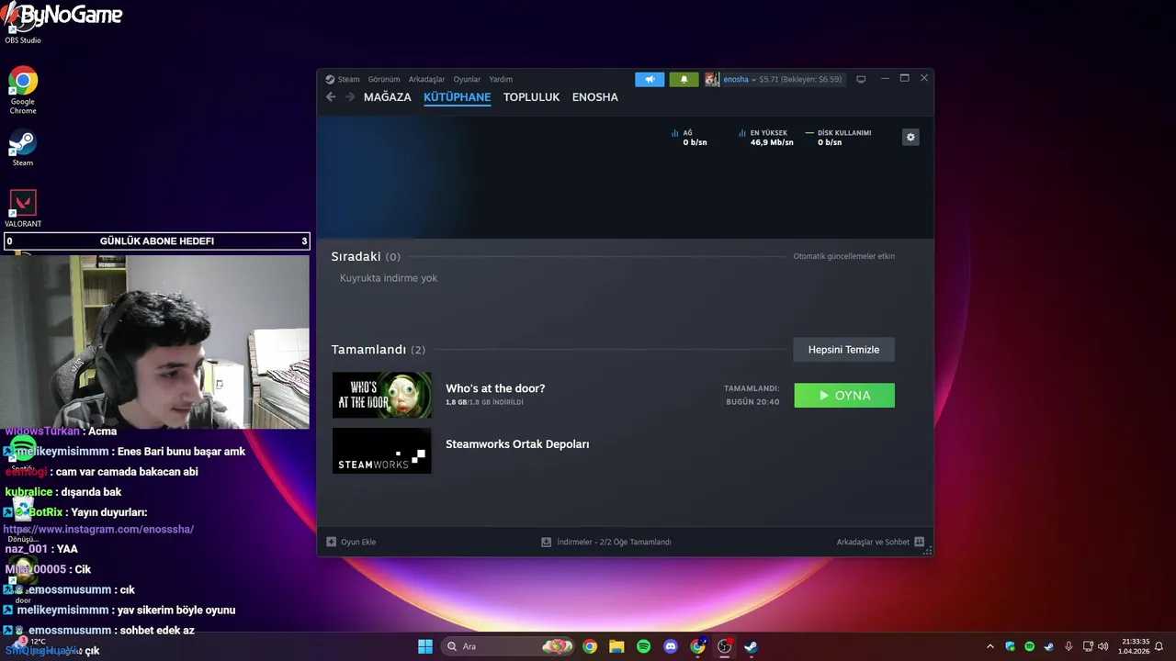1176x661 pixels.
Task: Open the blue megaphone announcements button
Action: pos(650,79)
